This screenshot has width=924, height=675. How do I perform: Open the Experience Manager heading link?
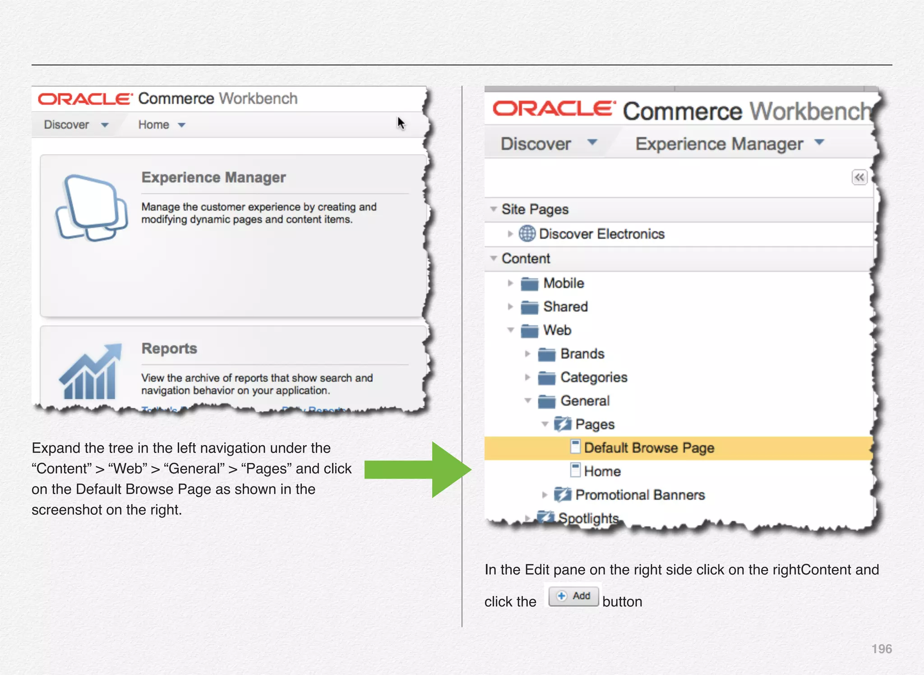tap(213, 177)
